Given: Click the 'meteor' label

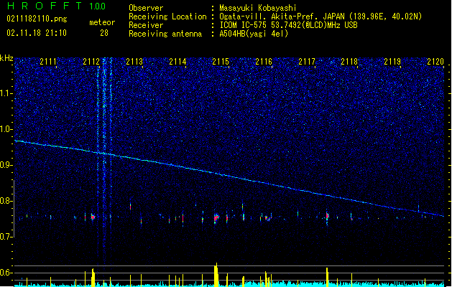Looking at the screenshot, I should (102, 22).
